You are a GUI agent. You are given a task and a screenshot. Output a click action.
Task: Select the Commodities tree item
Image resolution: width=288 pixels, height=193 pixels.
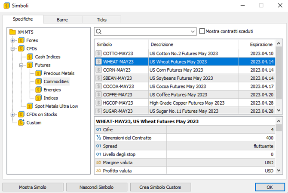coord(56,81)
